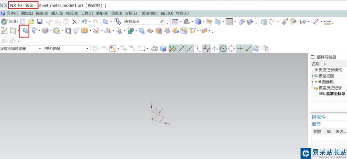The height and width of the screenshot is (159, 347).
Task: Open dropdown arrow beside Fit view icon
Action: point(181,22)
